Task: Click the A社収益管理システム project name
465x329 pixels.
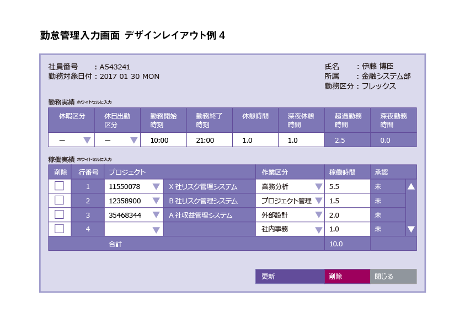Action: point(200,215)
